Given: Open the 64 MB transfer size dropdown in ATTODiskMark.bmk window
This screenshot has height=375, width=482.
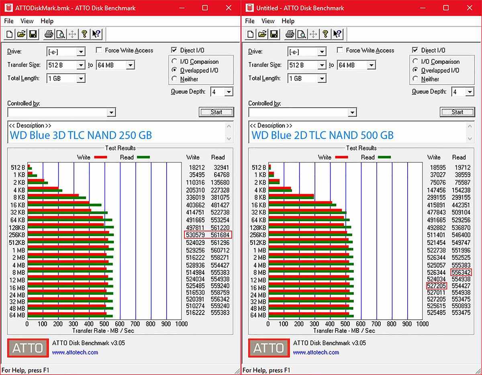Looking at the screenshot, I should pyautogui.click(x=130, y=65).
